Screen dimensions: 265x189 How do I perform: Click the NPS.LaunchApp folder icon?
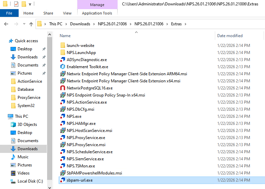[63, 53]
